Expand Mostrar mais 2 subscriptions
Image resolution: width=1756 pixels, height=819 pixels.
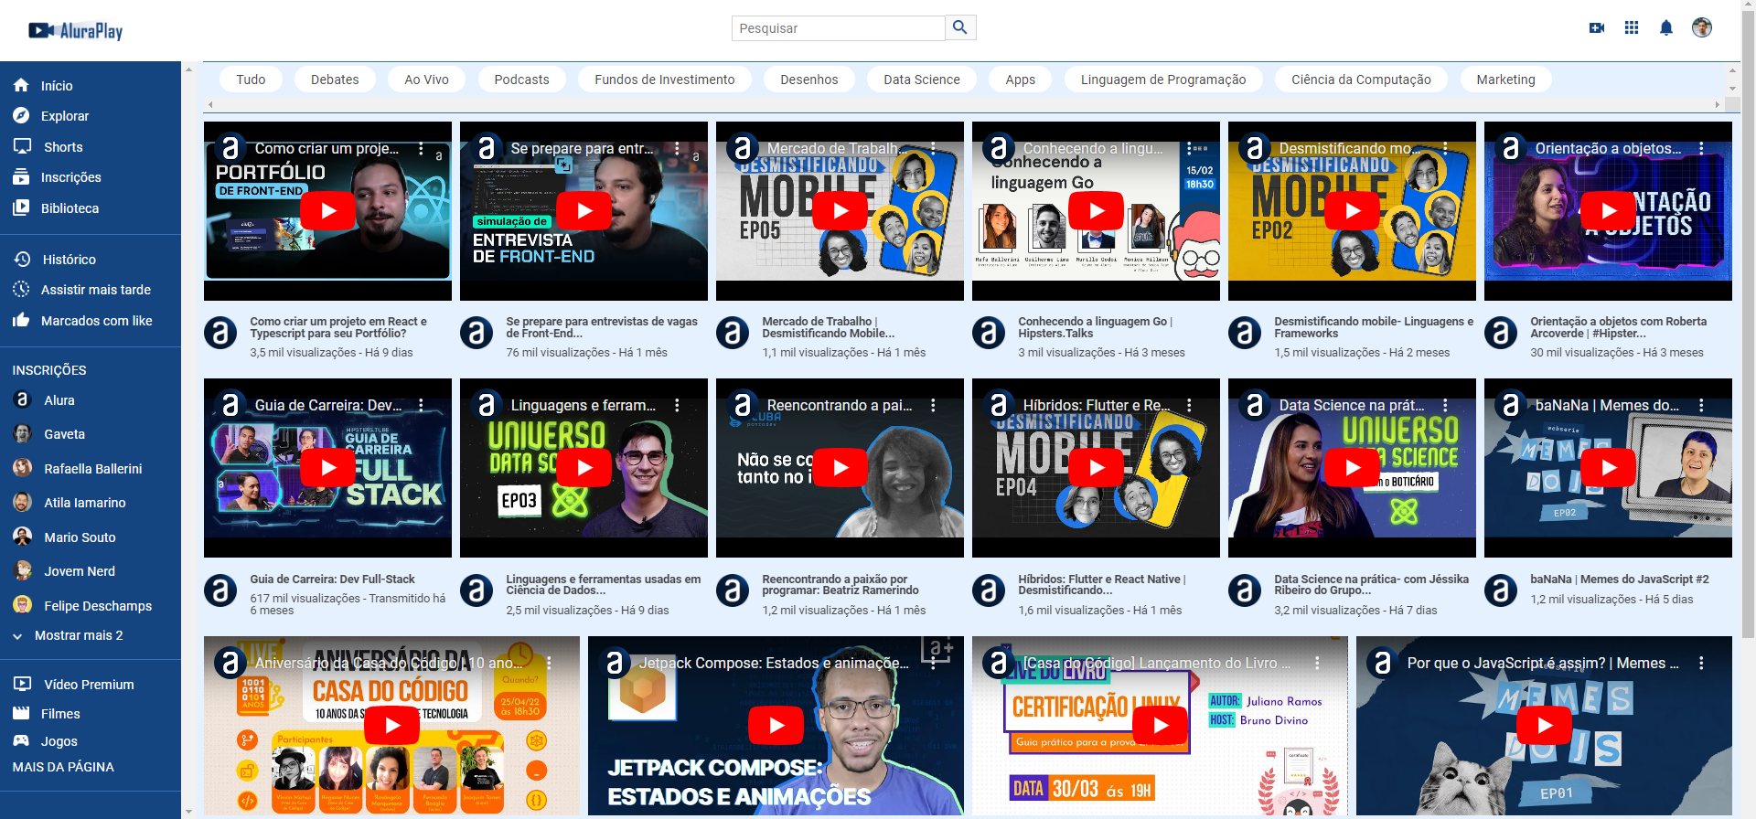77,635
